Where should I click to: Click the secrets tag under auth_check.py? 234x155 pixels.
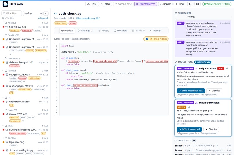[x=73, y=23]
